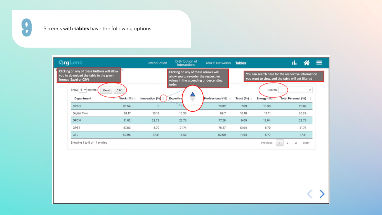Open the hamburger menu icon
The image size is (382, 215).
pos(319,63)
